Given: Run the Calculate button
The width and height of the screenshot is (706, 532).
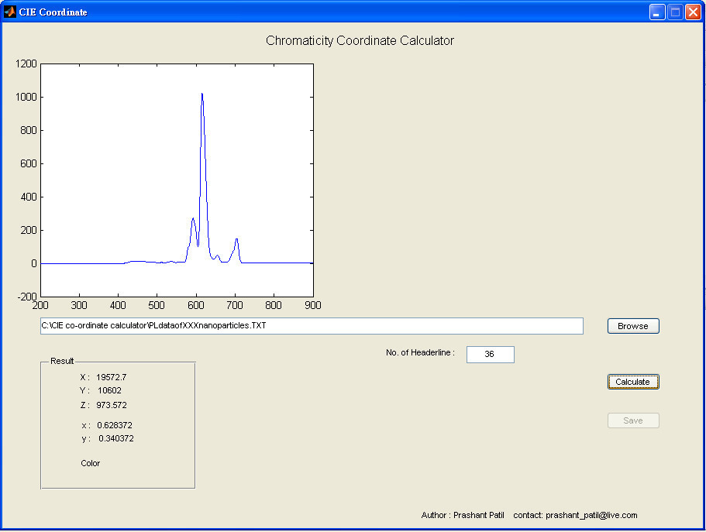Looking at the screenshot, I should [633, 382].
